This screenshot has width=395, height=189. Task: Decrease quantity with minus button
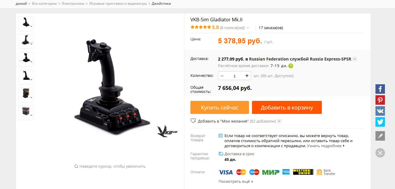click(x=222, y=76)
